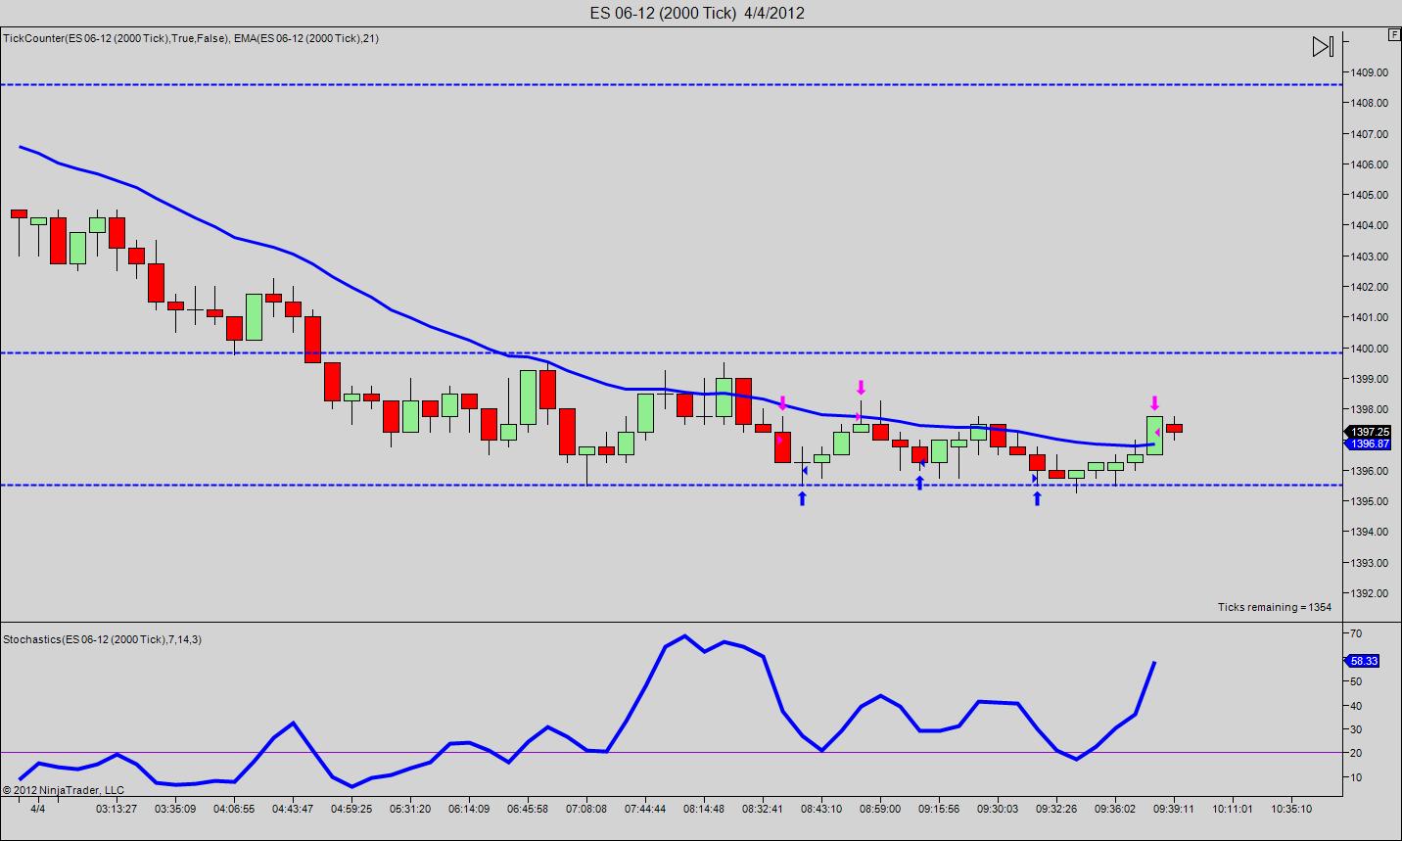Select the middle blue up arrow marker
The image size is (1402, 841).
pyautogui.click(x=919, y=482)
